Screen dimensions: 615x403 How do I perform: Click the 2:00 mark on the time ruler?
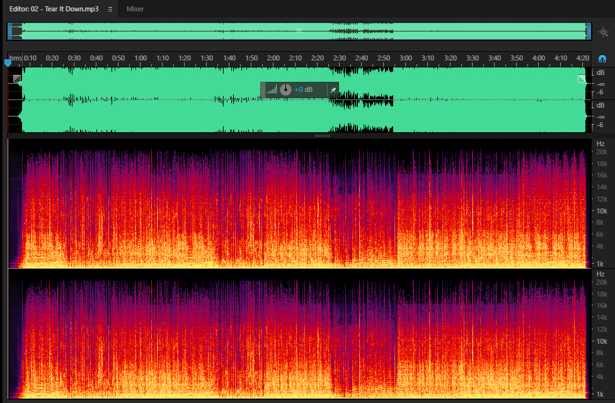(273, 58)
